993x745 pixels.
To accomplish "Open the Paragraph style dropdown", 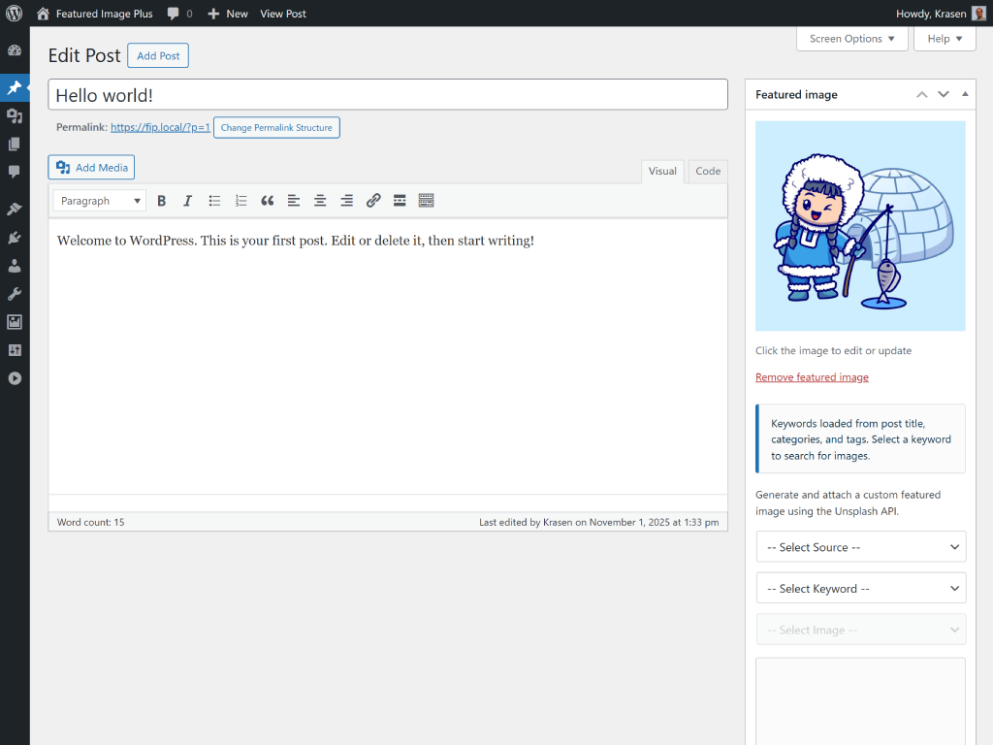I will [x=99, y=201].
